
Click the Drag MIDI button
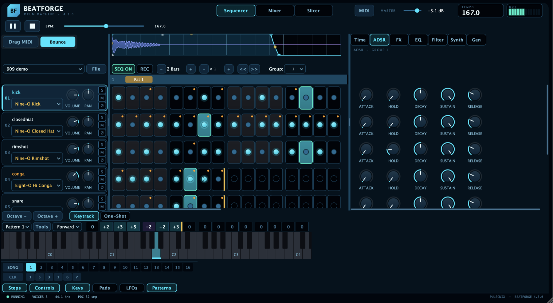(x=21, y=42)
